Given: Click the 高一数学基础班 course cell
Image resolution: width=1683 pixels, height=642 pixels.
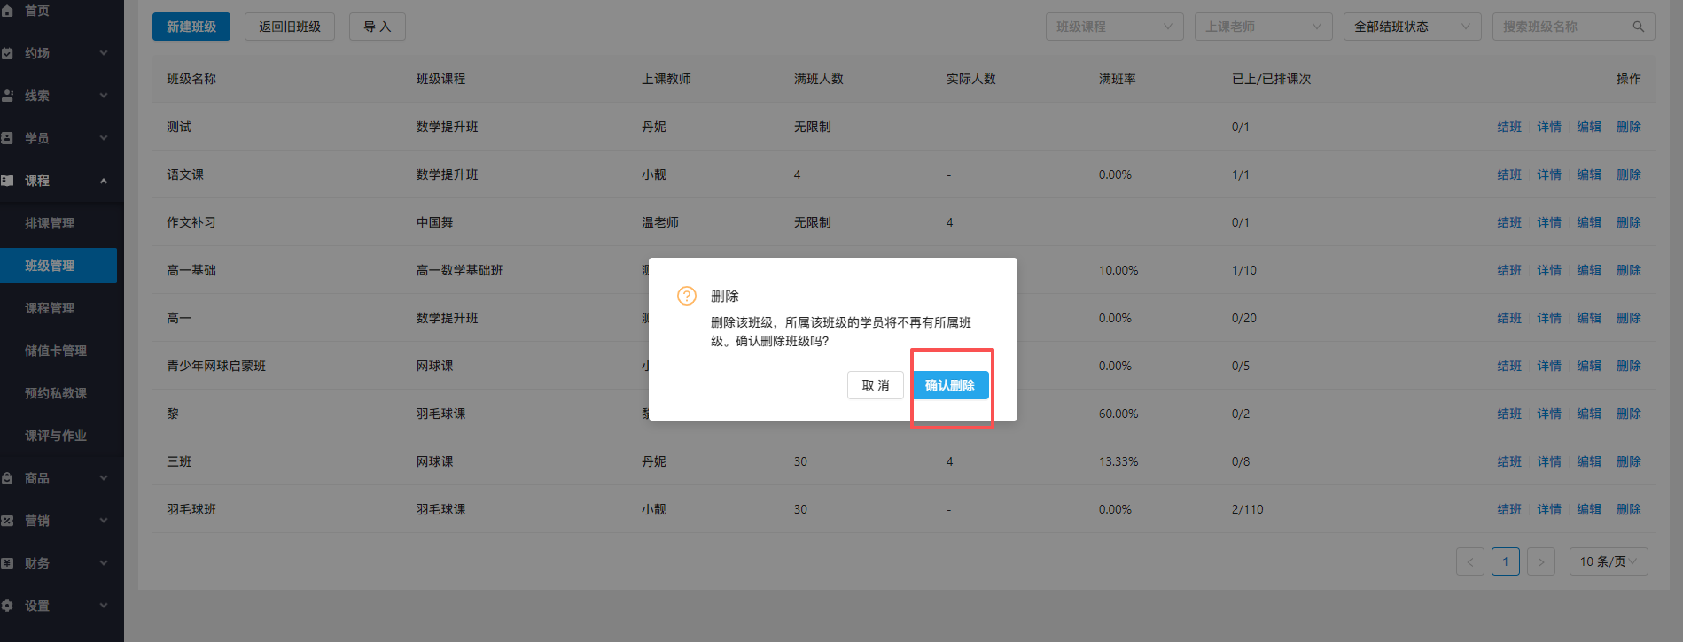Looking at the screenshot, I should [x=460, y=270].
